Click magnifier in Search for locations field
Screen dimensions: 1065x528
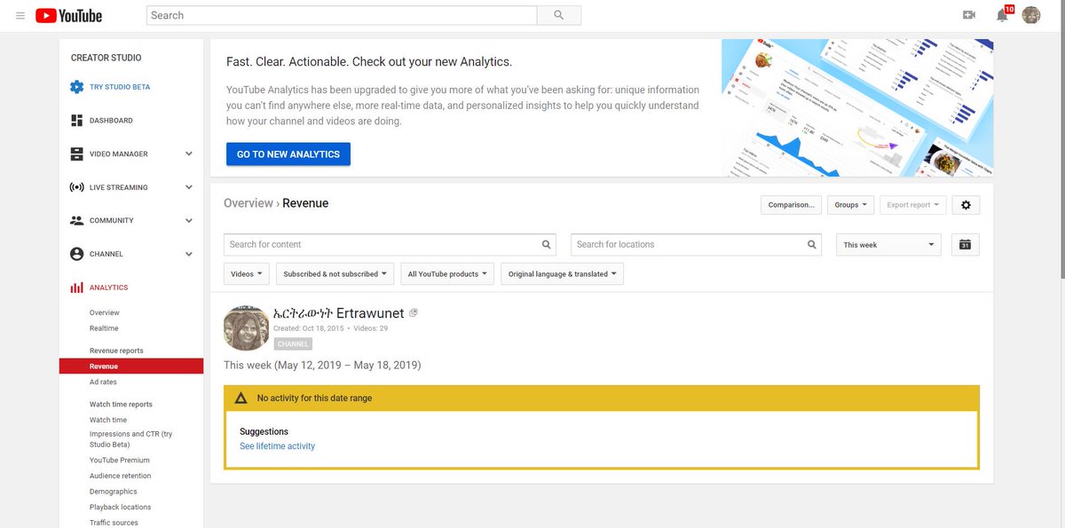coord(812,245)
